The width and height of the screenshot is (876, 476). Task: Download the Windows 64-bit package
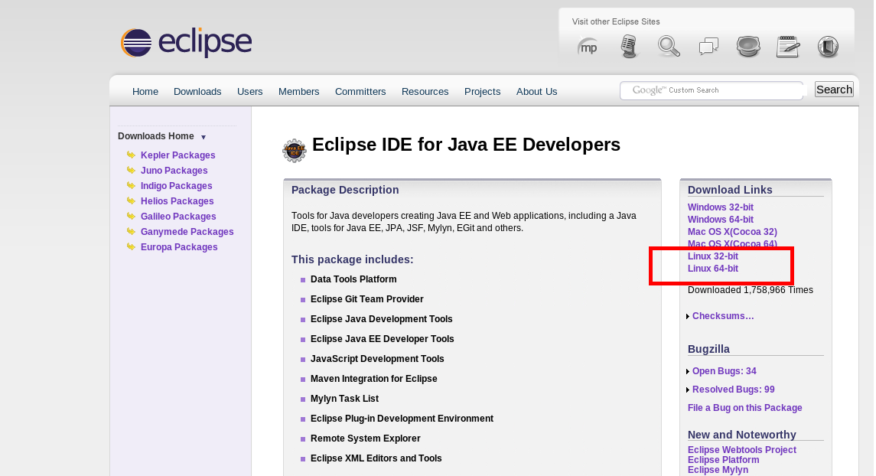pos(720,220)
